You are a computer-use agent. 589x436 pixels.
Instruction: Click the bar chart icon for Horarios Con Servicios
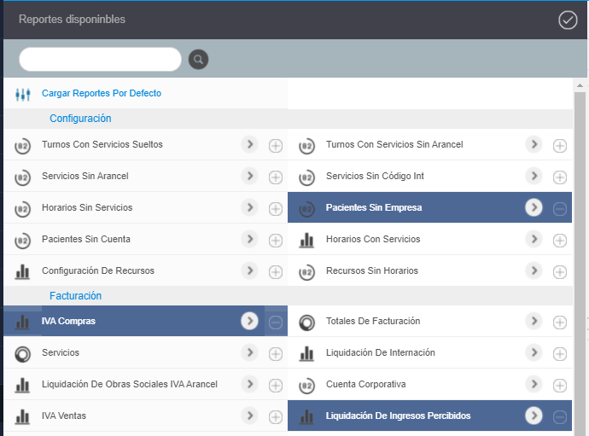pos(307,240)
